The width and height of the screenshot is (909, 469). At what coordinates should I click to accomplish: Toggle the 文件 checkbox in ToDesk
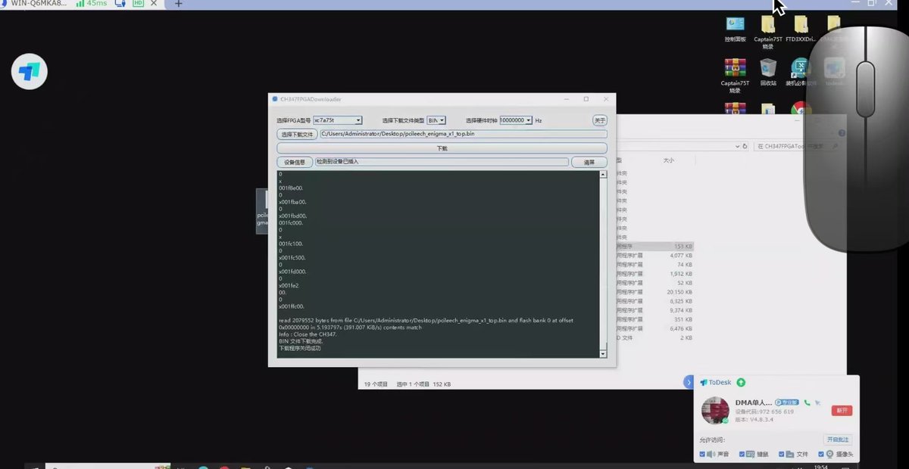tap(780, 454)
